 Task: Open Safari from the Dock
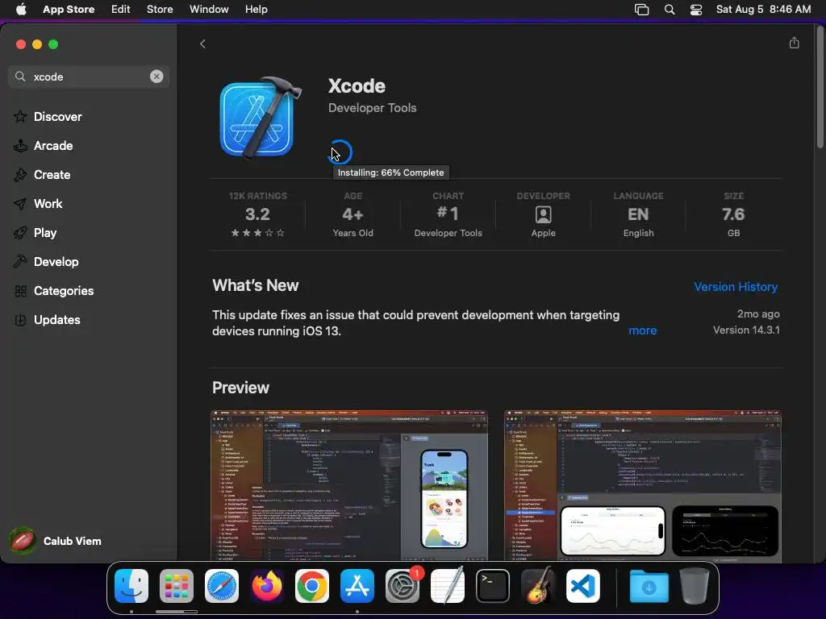(x=222, y=586)
